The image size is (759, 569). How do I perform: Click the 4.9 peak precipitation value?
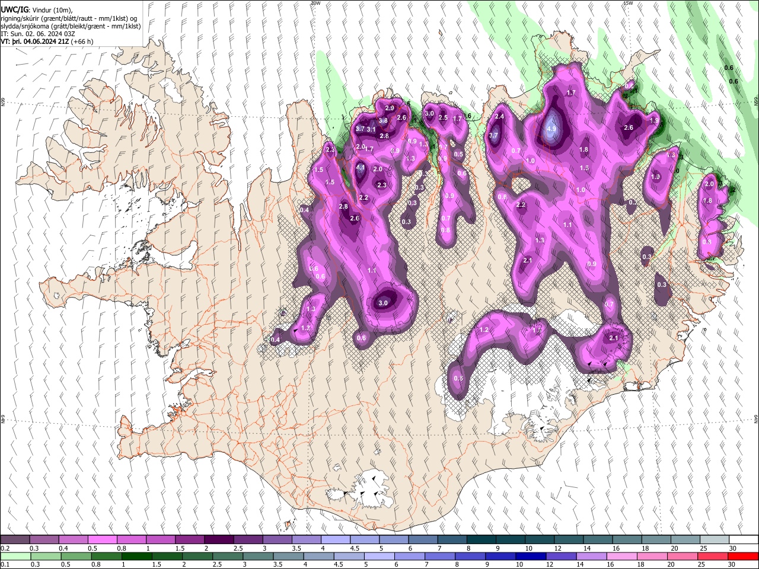pyautogui.click(x=551, y=129)
